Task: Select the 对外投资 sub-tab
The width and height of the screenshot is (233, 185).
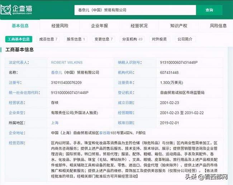Action: [x=159, y=39]
